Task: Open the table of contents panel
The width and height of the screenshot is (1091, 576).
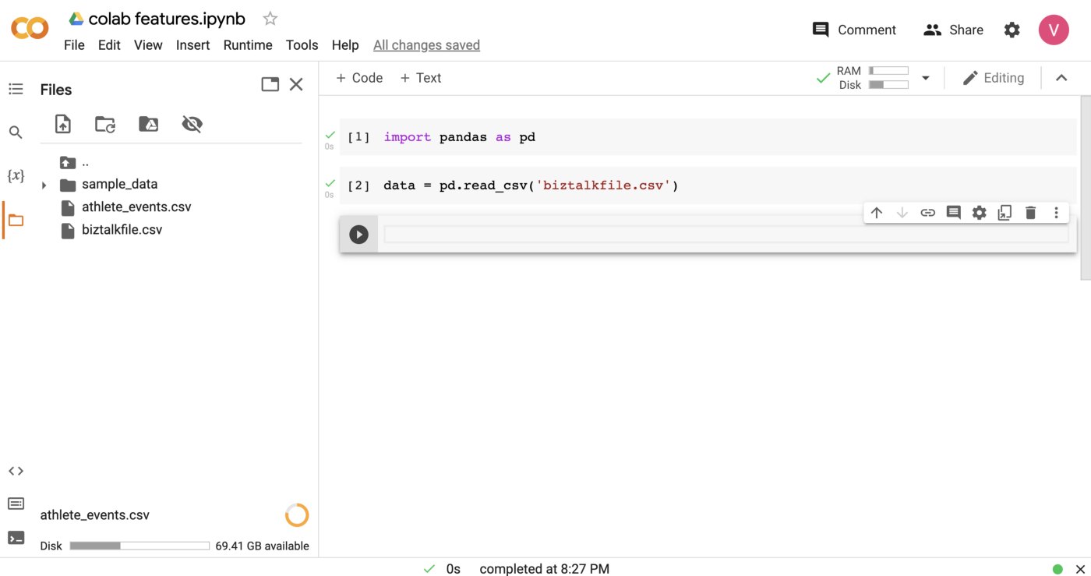Action: click(x=16, y=90)
